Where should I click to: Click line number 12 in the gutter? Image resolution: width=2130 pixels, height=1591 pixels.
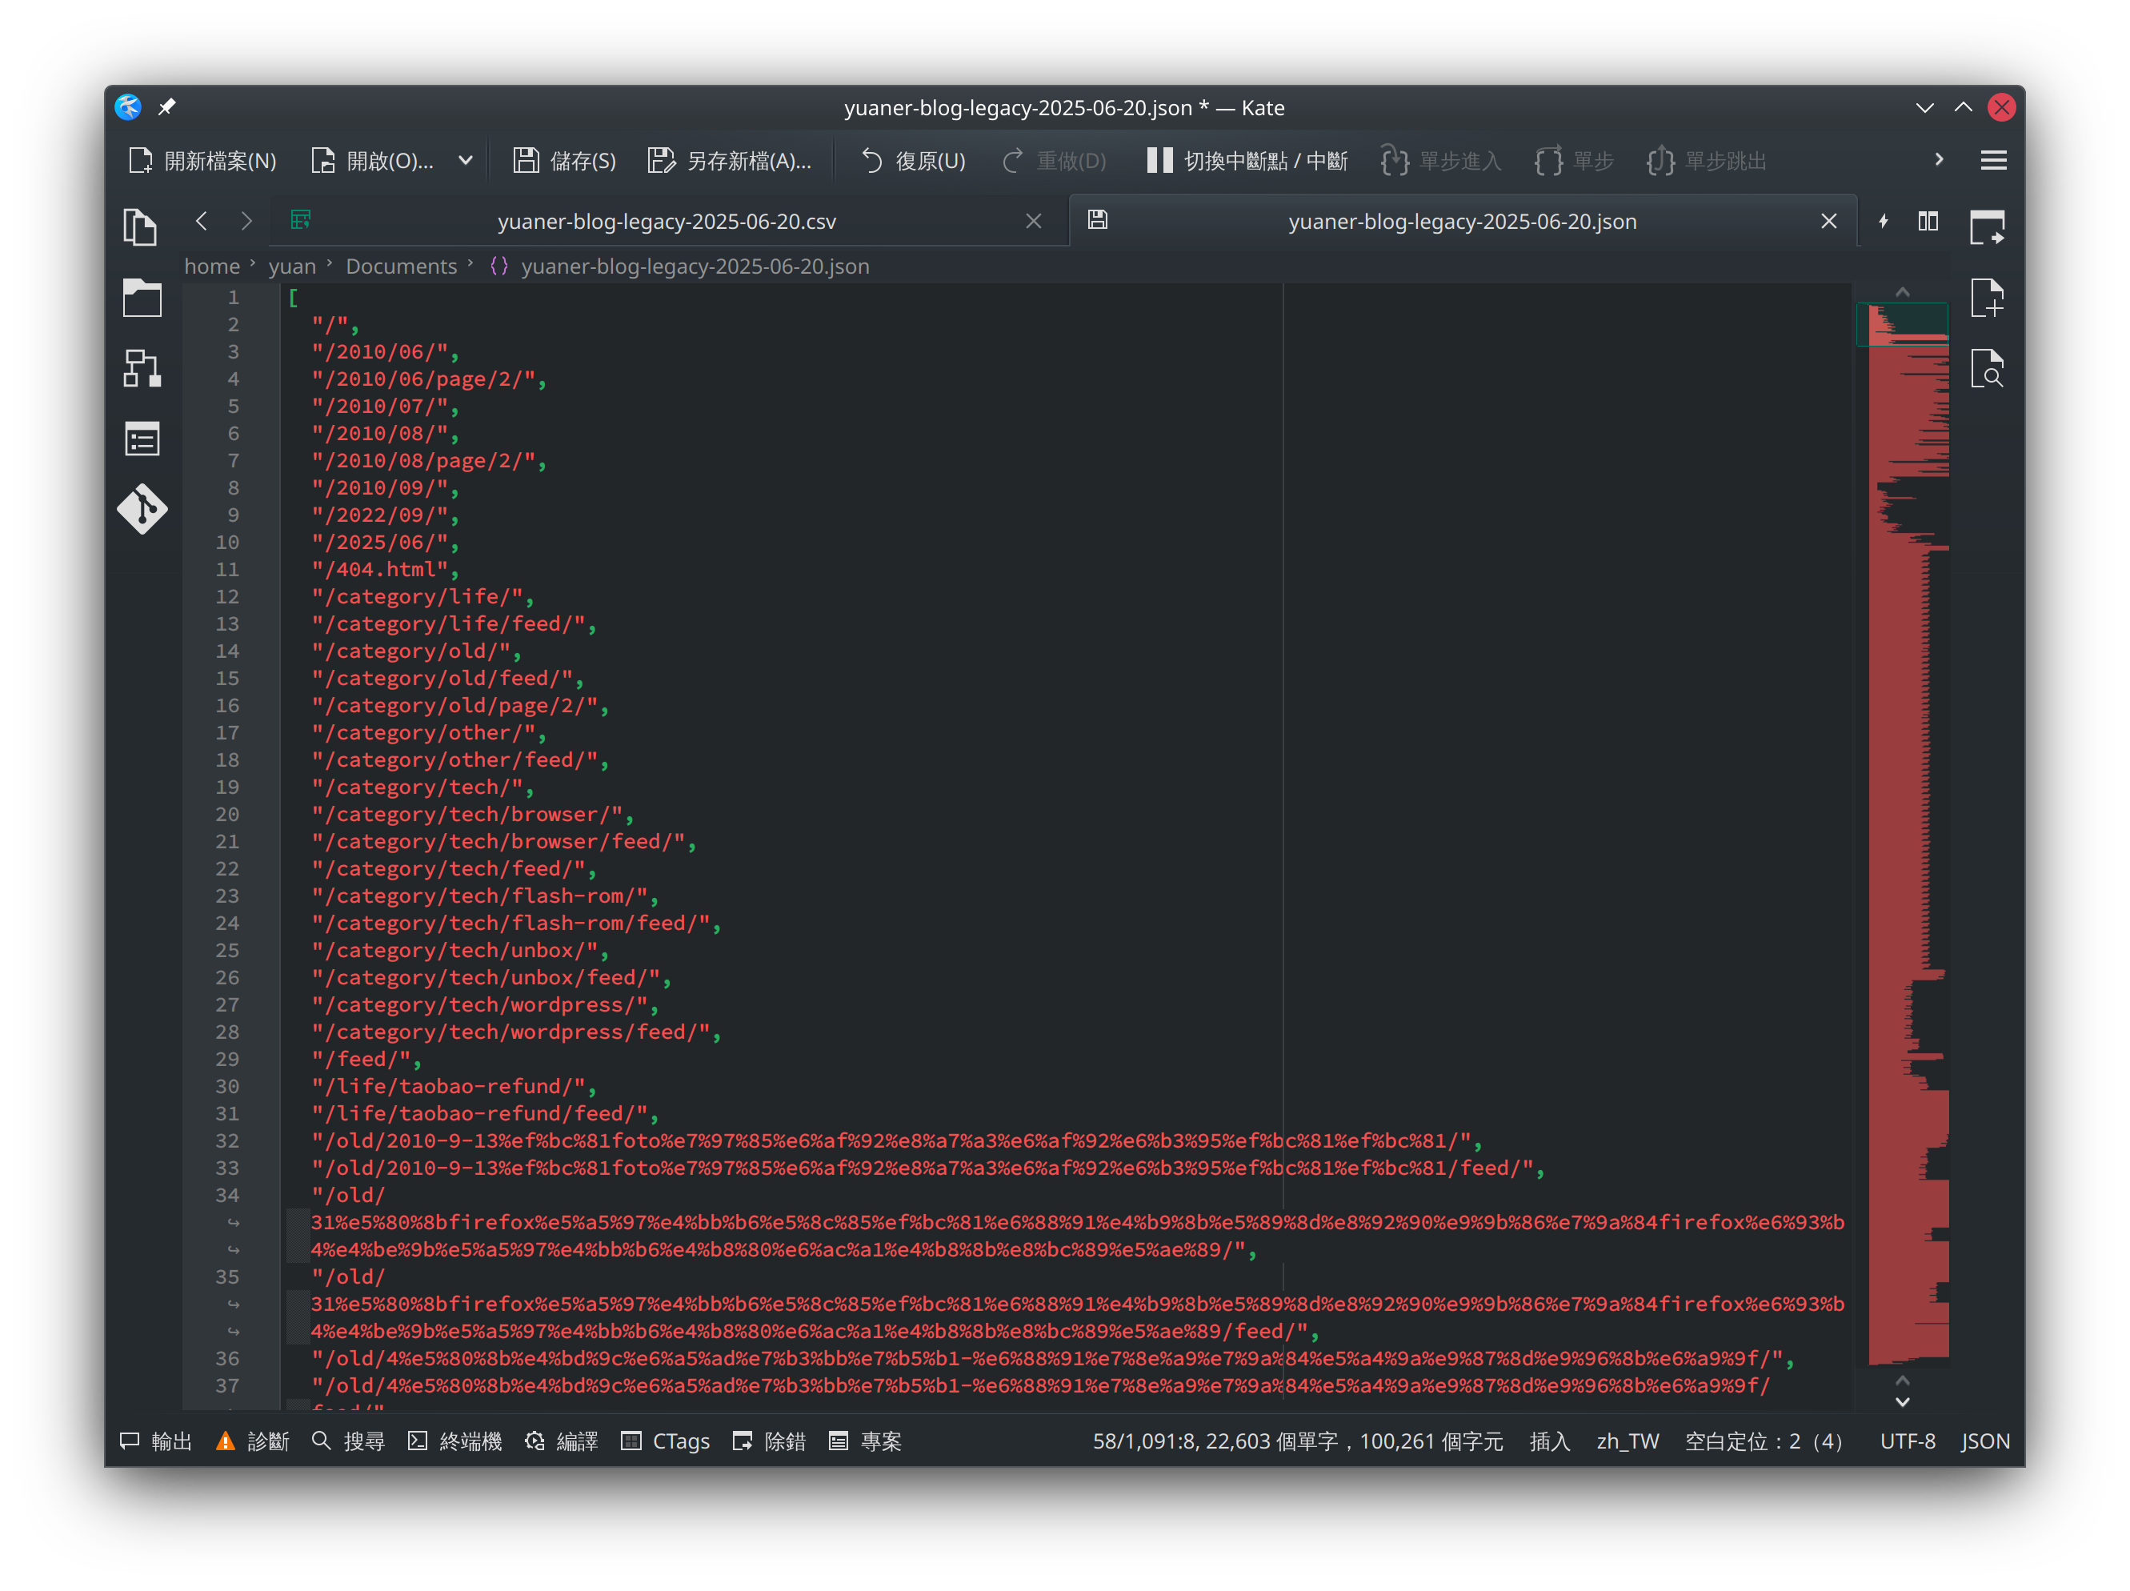227,596
